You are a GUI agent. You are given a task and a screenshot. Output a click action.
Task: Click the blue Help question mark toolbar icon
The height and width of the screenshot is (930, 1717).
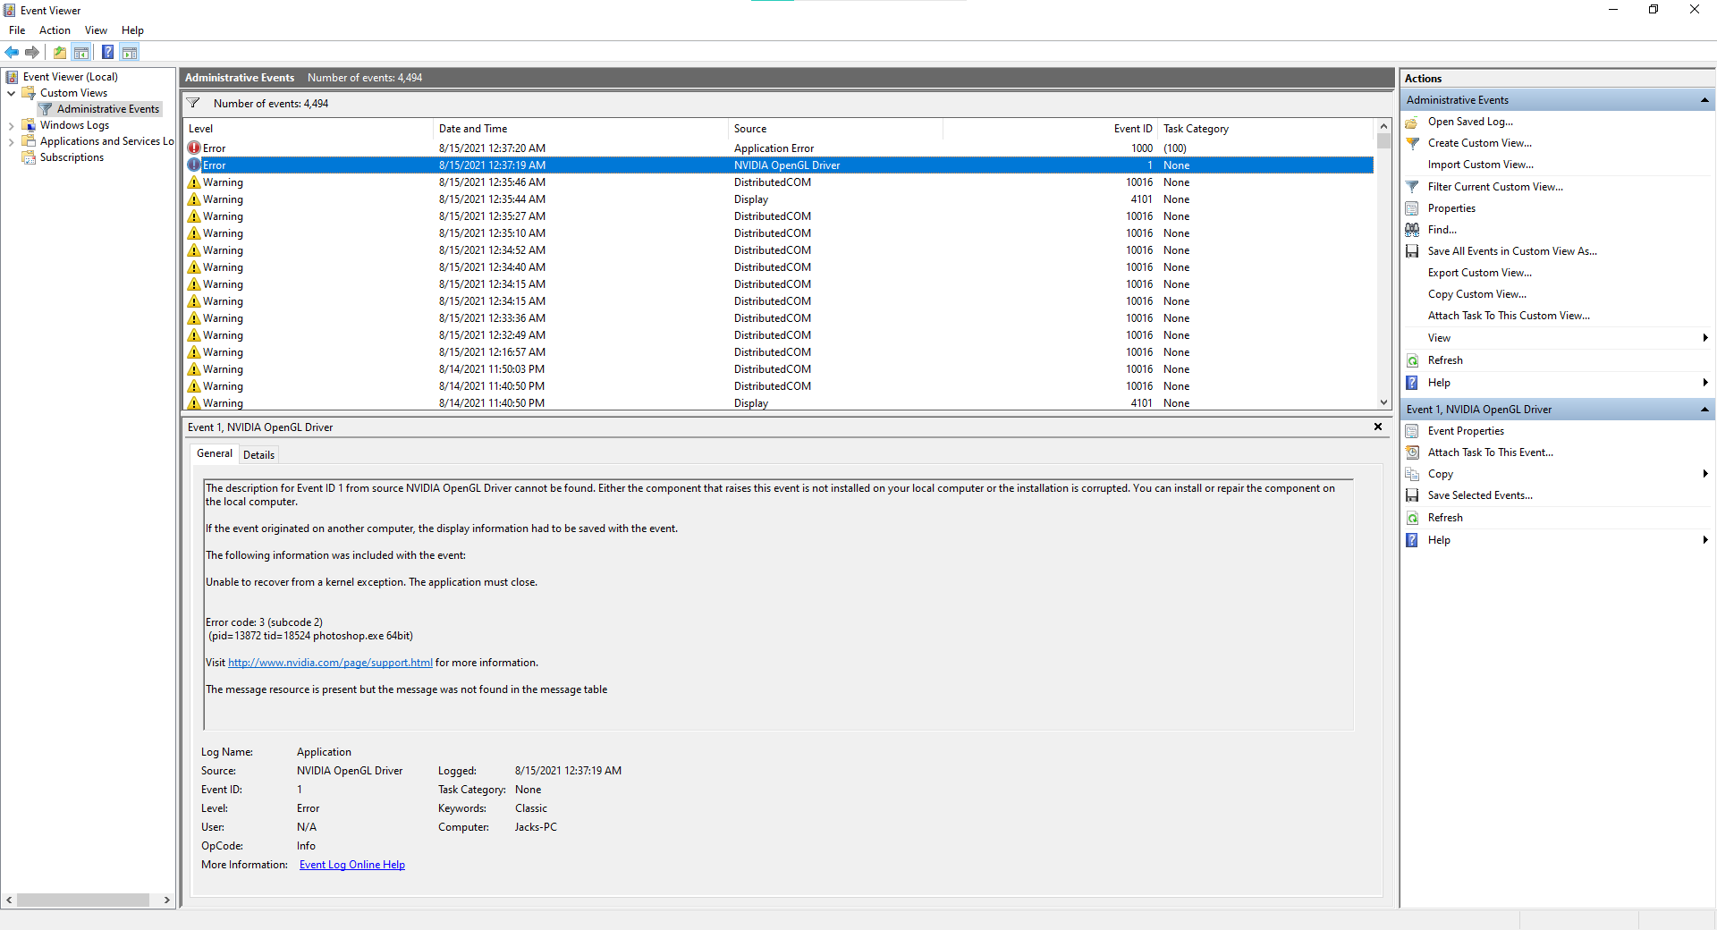[107, 52]
